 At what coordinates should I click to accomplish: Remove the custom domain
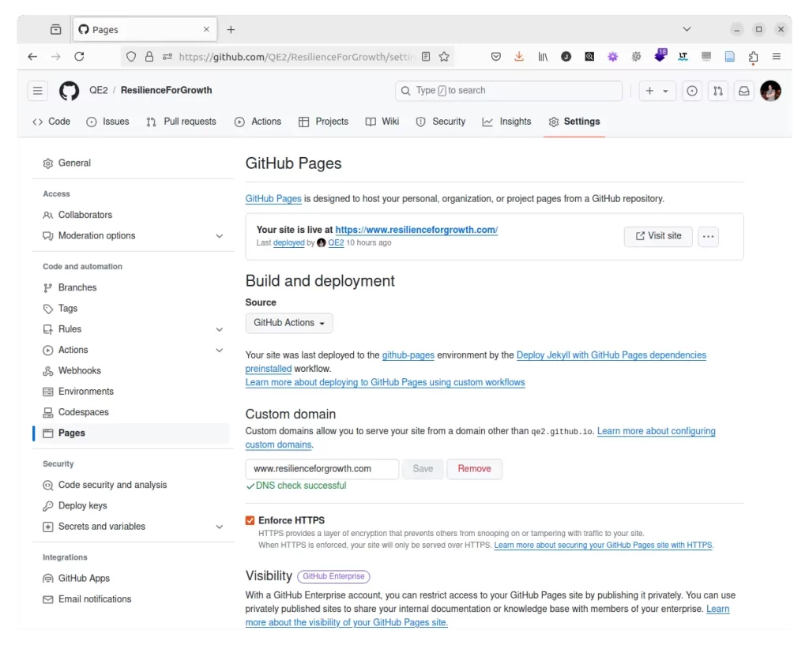tap(474, 468)
